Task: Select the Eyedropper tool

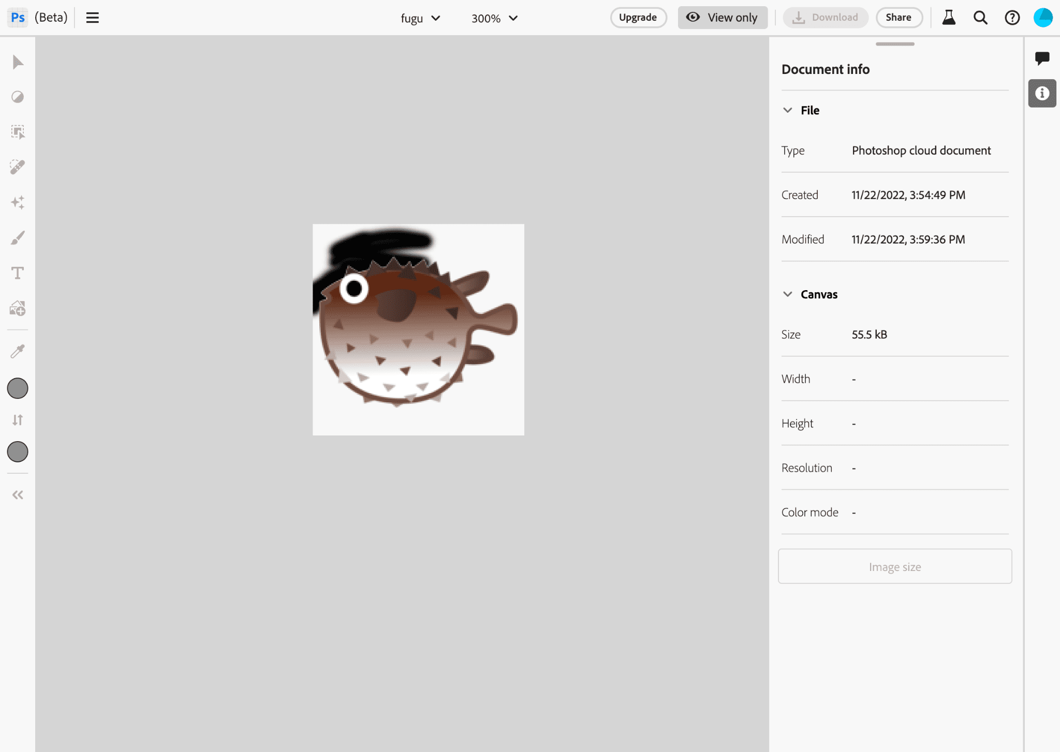Action: click(x=17, y=351)
